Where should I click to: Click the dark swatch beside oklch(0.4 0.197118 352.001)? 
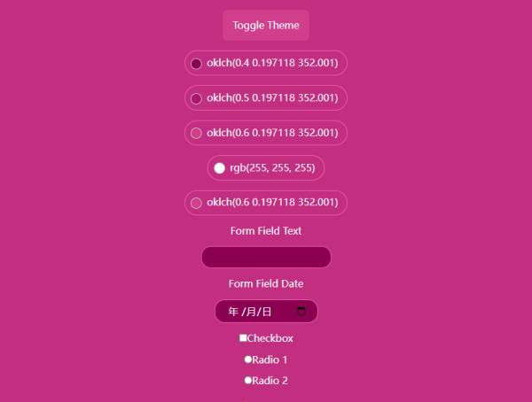click(x=197, y=63)
